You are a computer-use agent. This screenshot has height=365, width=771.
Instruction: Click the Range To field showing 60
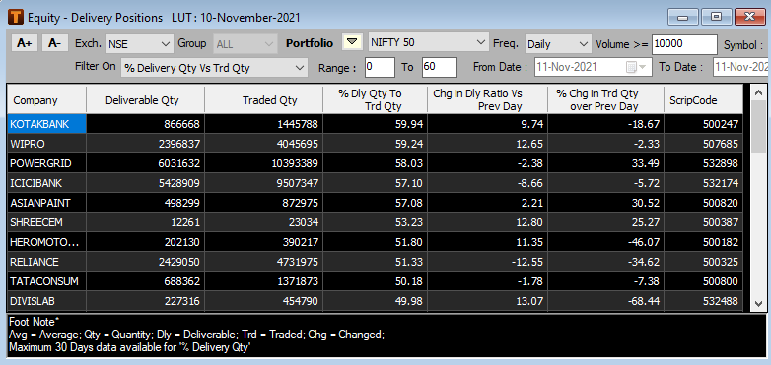pos(440,67)
